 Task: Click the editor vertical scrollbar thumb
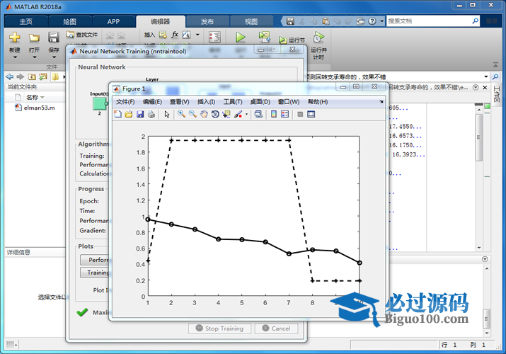479,137
